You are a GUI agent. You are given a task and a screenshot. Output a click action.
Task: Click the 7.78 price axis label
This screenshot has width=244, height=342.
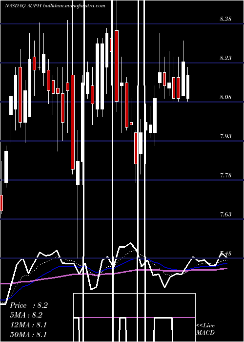pos(225,175)
